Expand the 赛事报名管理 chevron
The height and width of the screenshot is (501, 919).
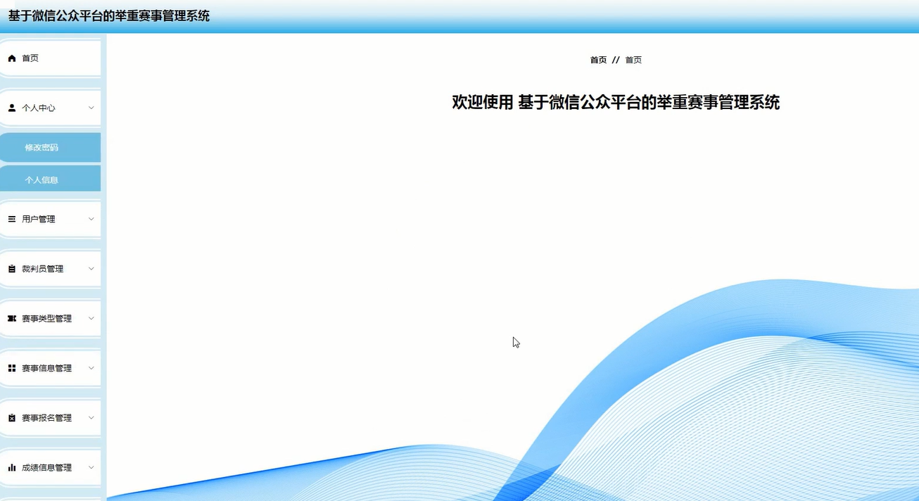[91, 418]
